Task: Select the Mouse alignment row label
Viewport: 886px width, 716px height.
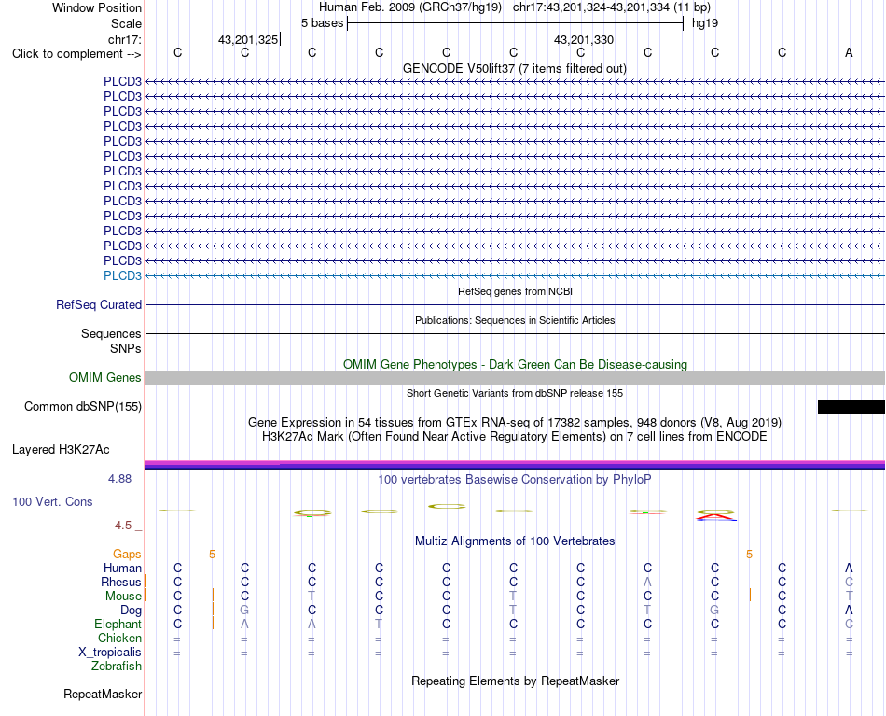Action: coord(123,597)
